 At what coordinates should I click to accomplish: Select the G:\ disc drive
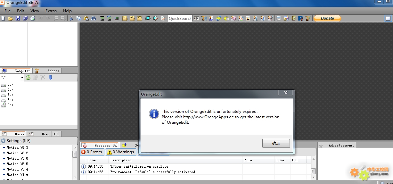tap(7, 105)
